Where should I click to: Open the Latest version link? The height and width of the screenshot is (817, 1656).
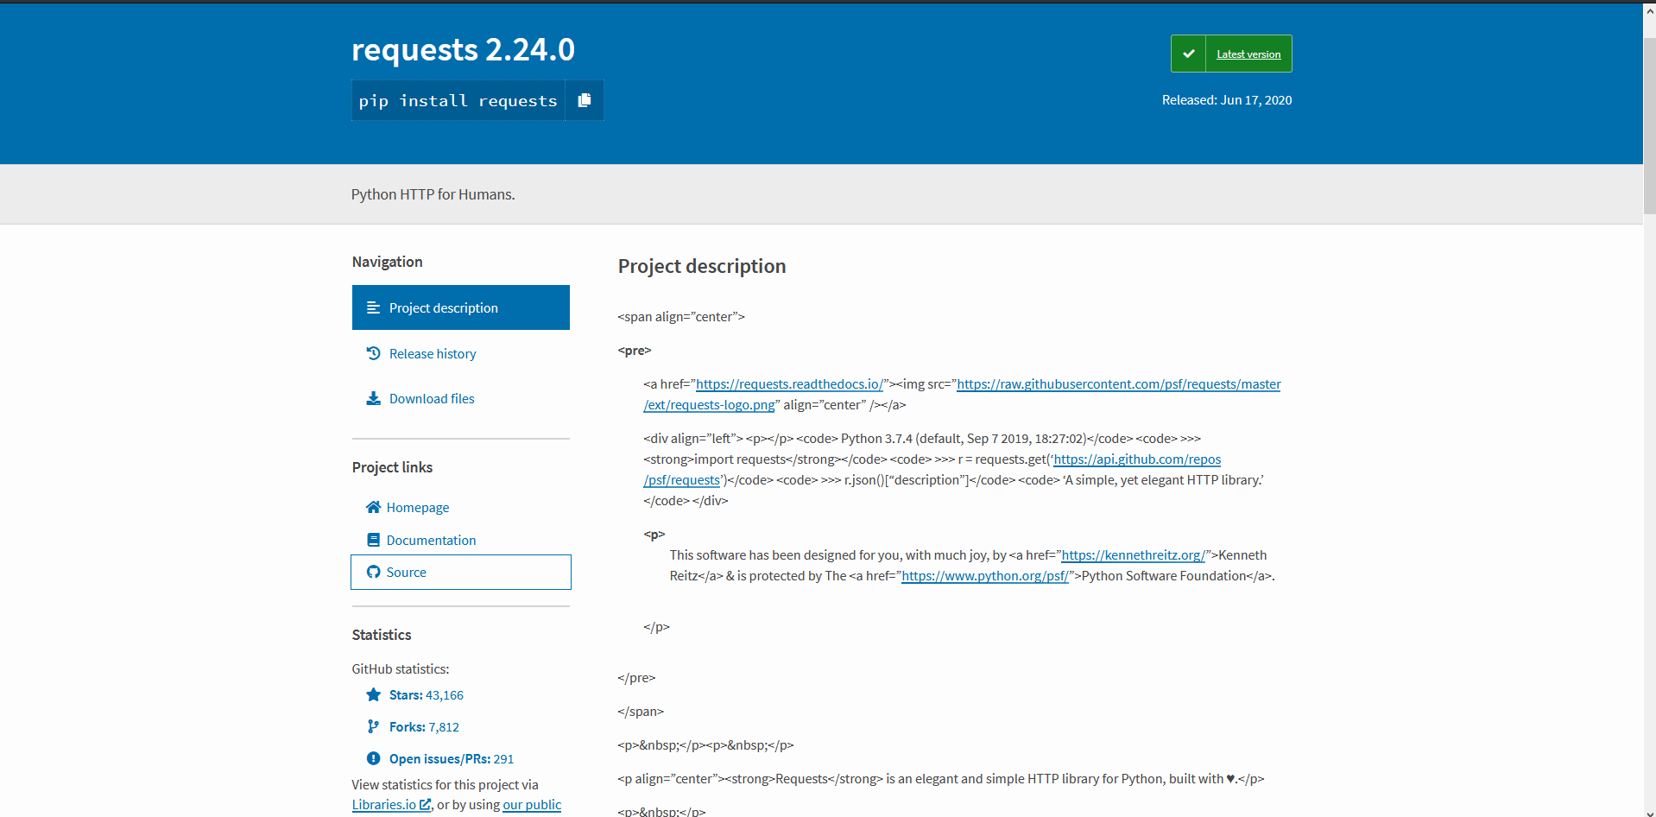pyautogui.click(x=1248, y=54)
